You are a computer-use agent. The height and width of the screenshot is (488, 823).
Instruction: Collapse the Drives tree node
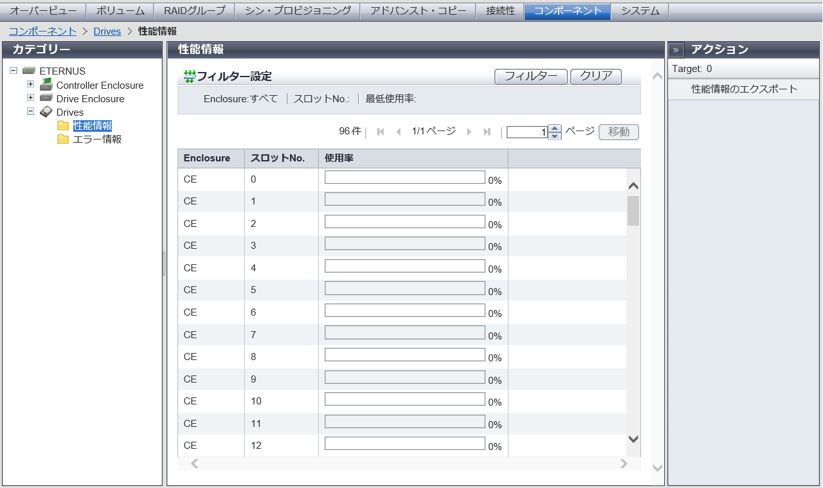click(30, 111)
